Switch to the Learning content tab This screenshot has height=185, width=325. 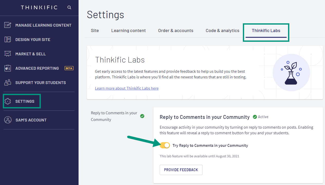[128, 30]
